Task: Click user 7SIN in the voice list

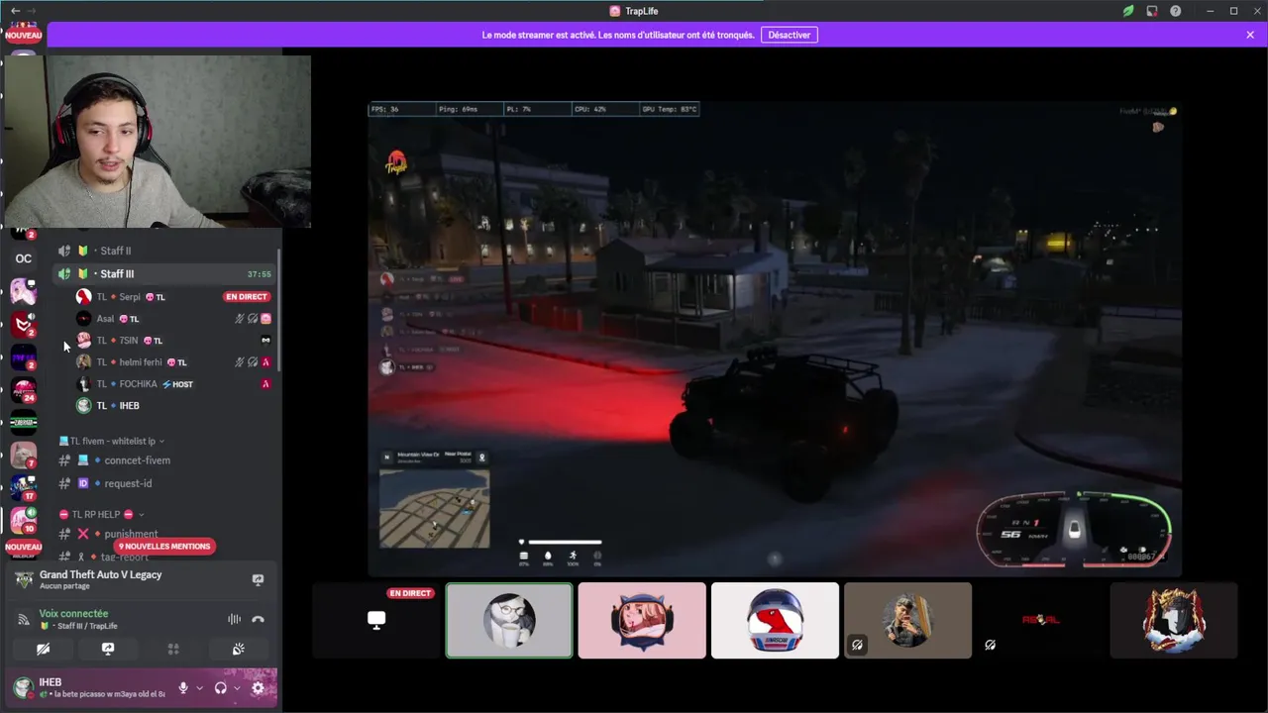Action: (x=129, y=341)
